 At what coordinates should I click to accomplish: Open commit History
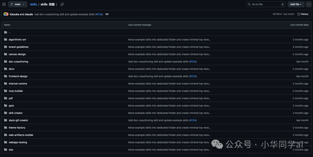[x=303, y=14]
